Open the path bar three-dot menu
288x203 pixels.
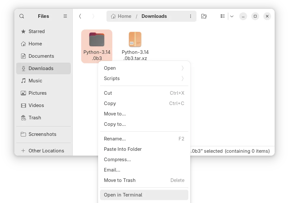[x=191, y=16]
